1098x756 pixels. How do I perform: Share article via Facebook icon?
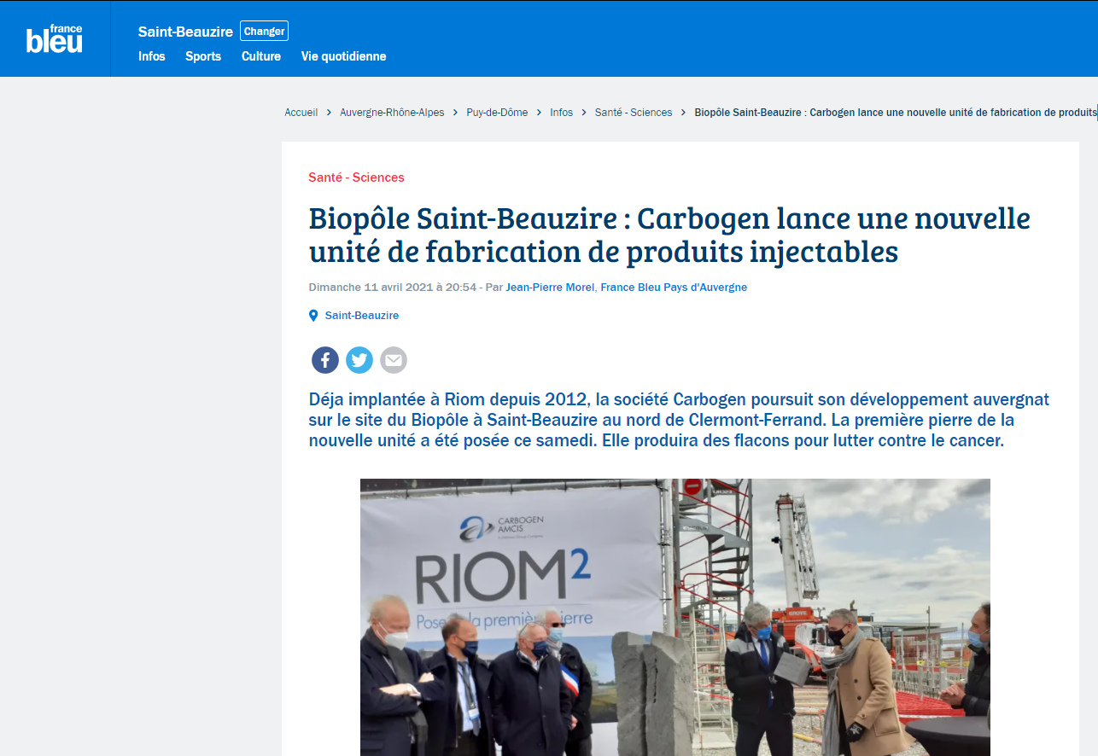[325, 360]
